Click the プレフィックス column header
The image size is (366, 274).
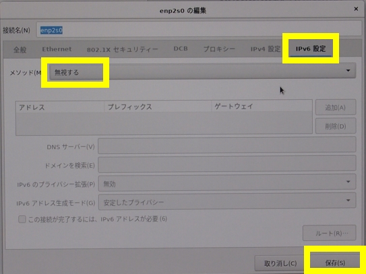158,107
